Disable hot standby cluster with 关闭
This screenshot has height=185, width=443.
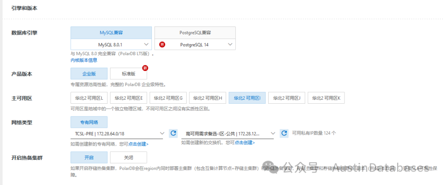click(128, 158)
